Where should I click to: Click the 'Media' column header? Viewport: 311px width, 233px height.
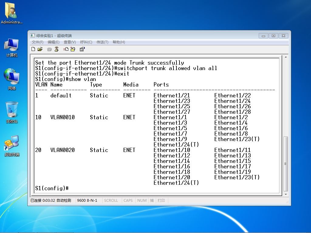coord(131,85)
